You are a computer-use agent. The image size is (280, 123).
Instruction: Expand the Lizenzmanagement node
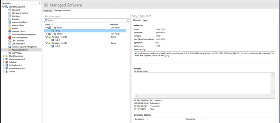(x=3, y=59)
